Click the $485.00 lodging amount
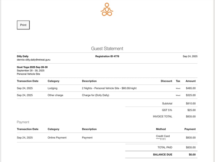Screen dimensions: 215x162 point(191,88)
